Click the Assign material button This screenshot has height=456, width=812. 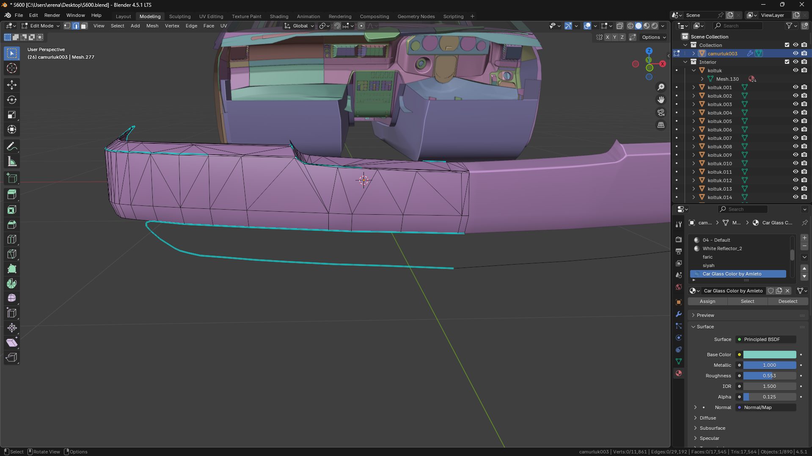coord(707,301)
